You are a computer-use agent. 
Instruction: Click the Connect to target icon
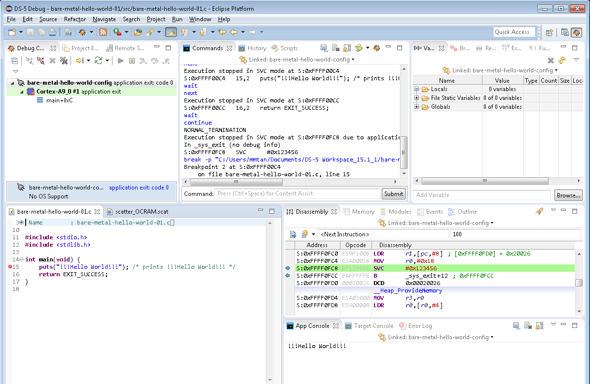tap(30, 61)
